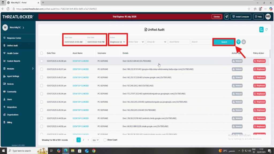Click the browser address bar URL
This screenshot has width=274, height=154.
coord(56,9)
